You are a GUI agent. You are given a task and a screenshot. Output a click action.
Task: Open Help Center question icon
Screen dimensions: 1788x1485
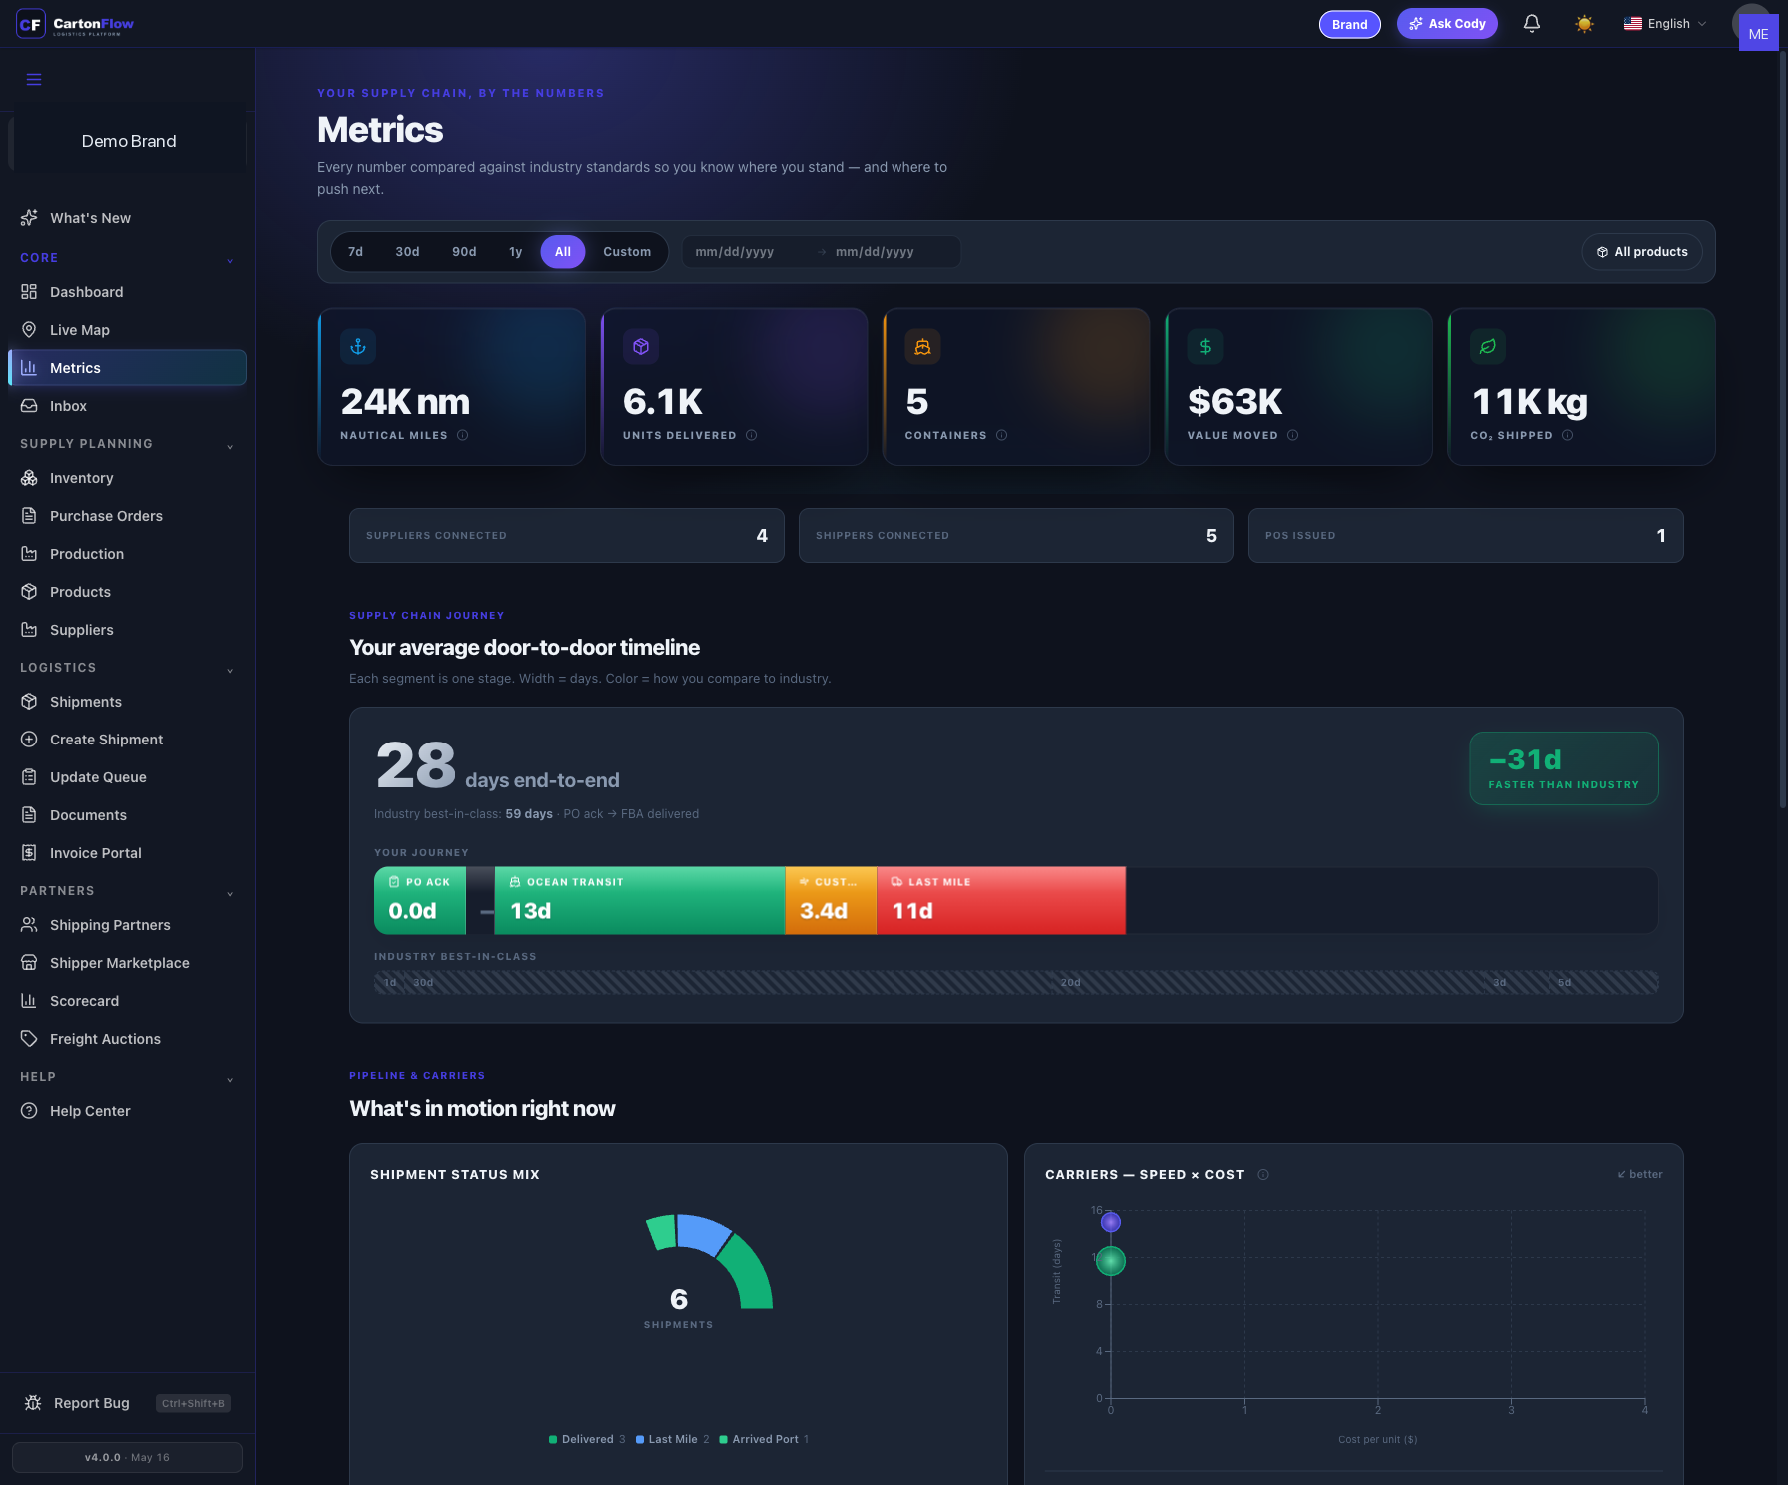tap(29, 1111)
